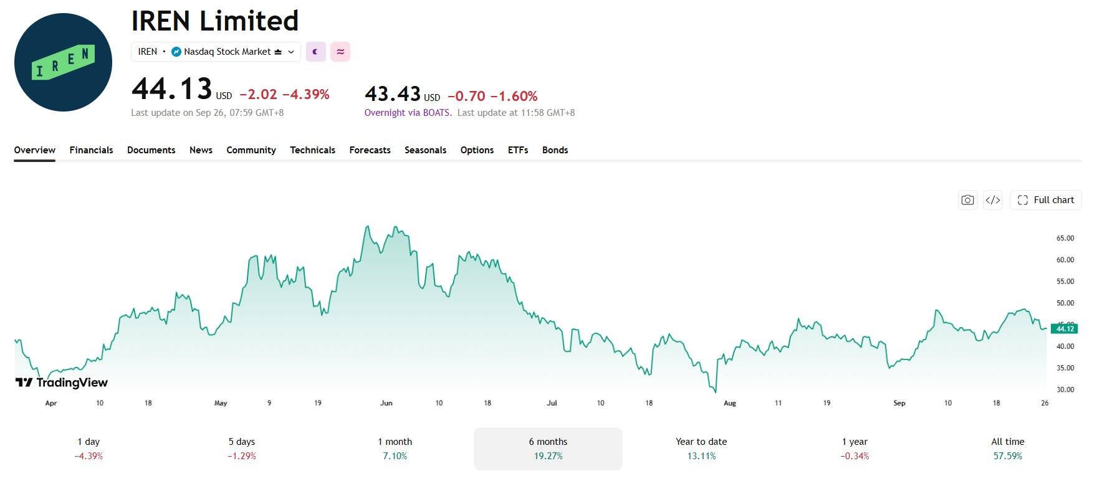Viewport: 1097px width, 486px height.
Task: Click the 44.13 last price value
Action: point(172,88)
